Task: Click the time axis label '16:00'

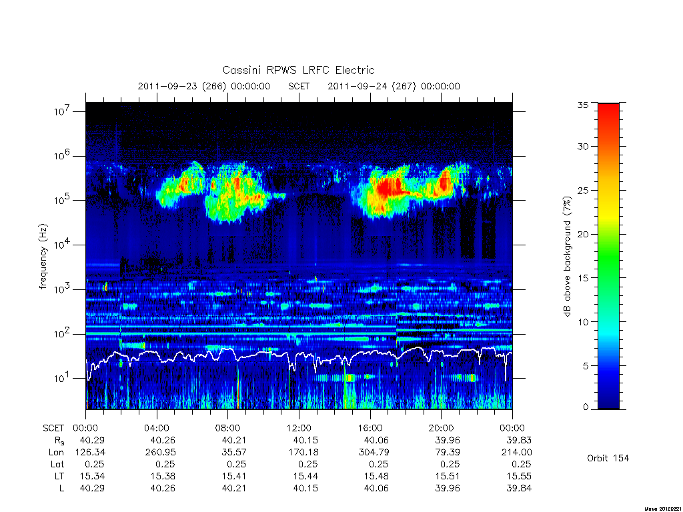Action: [x=370, y=428]
